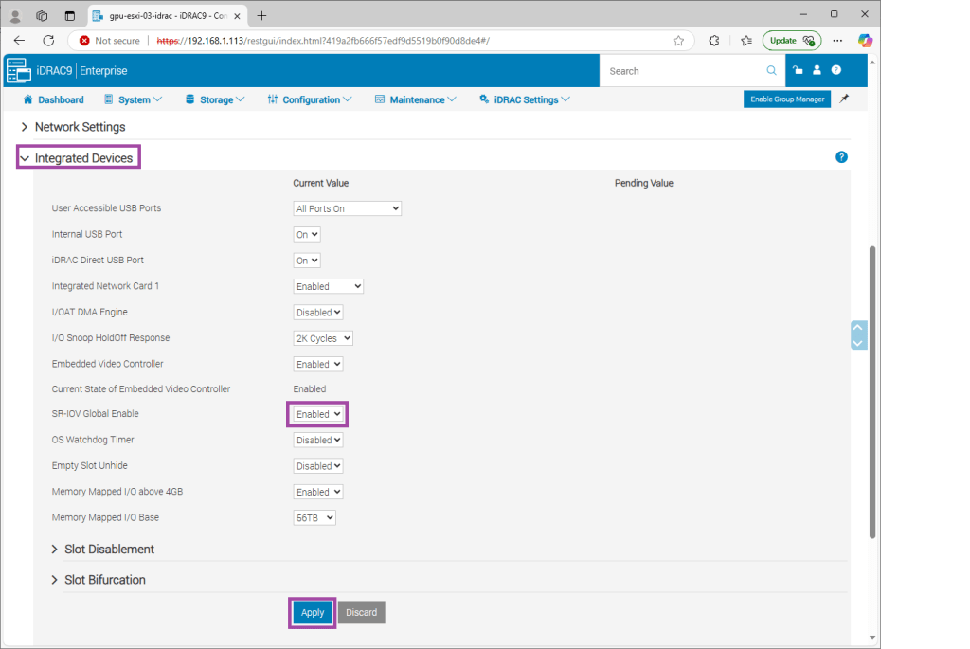Viewport: 970px width, 649px height.
Task: Bookmark the page with the star icon
Action: coord(678,41)
